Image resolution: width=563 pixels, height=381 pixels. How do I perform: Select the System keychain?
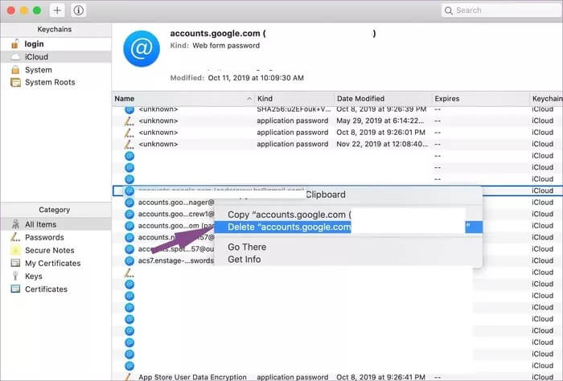click(x=56, y=70)
